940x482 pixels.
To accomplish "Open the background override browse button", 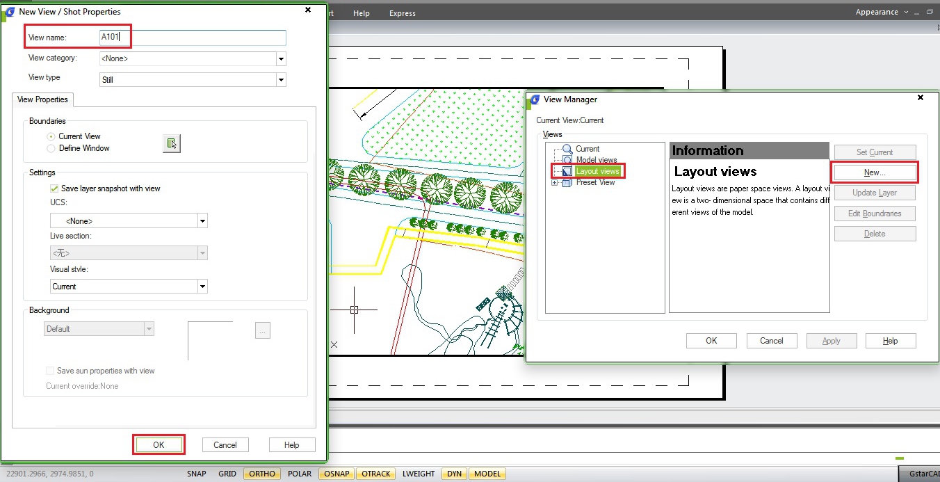I will (x=262, y=330).
